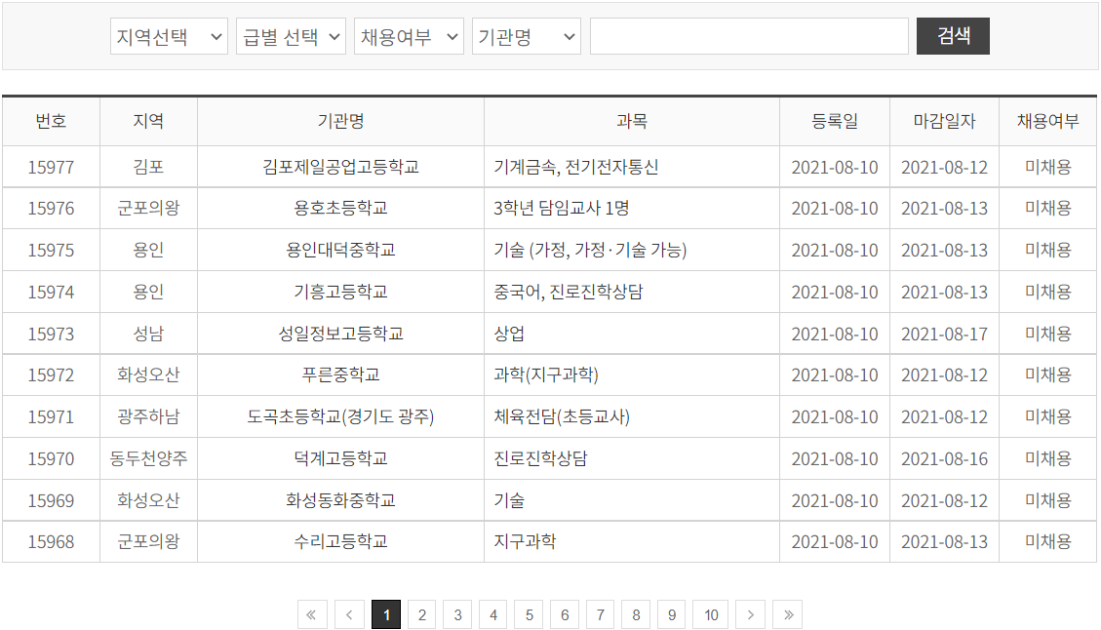Viewport: 1101px width, 630px height.
Task: Open the 기관명 search field dropdown
Action: click(526, 35)
